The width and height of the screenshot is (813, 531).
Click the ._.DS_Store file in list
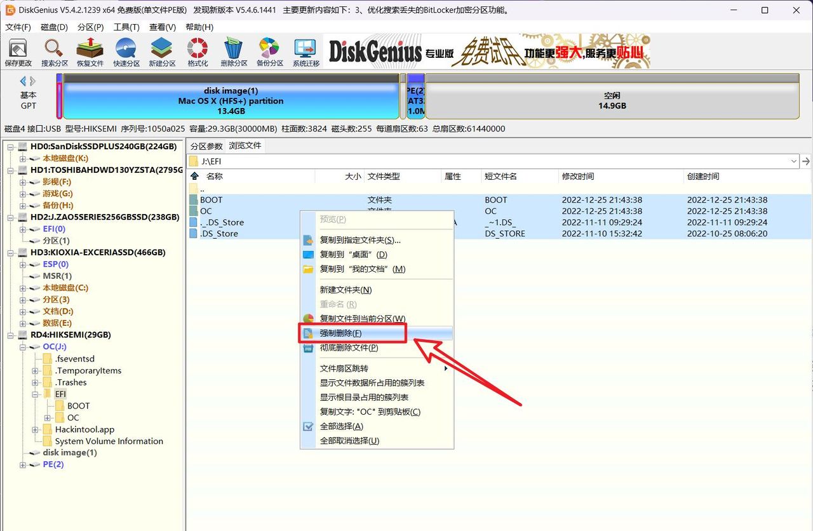click(499, 222)
